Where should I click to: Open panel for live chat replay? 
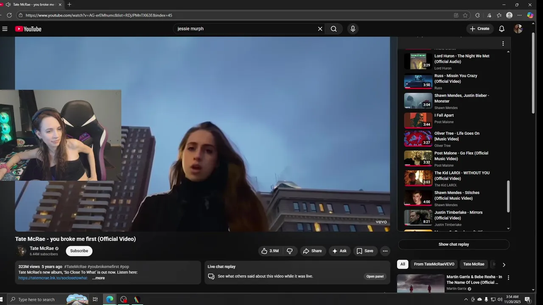375,277
